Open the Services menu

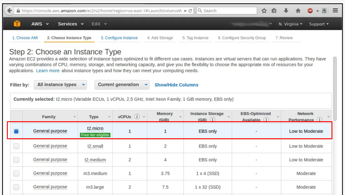pos(70,24)
